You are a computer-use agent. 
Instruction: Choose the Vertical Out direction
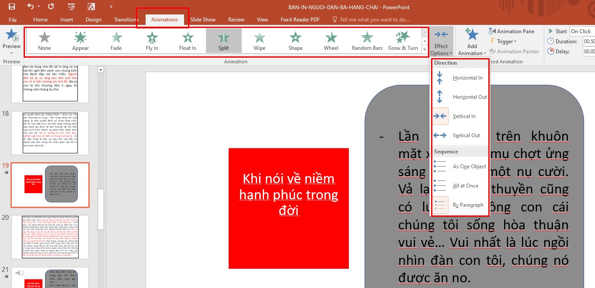(x=460, y=135)
